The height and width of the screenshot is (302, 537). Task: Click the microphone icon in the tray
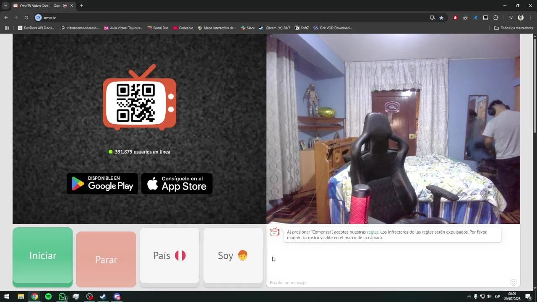click(475, 297)
